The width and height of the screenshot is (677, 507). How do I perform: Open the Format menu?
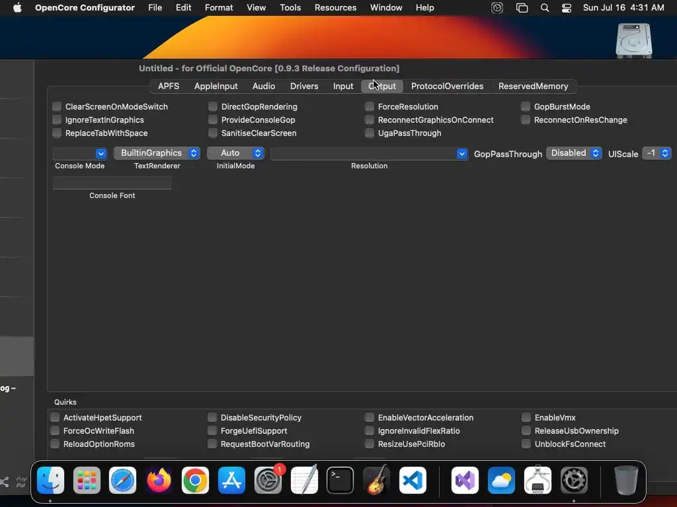click(x=219, y=8)
